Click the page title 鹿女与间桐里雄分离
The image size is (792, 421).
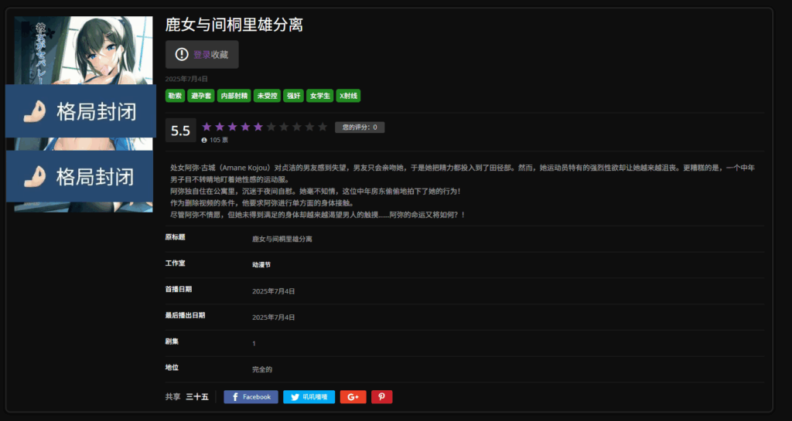click(x=234, y=25)
